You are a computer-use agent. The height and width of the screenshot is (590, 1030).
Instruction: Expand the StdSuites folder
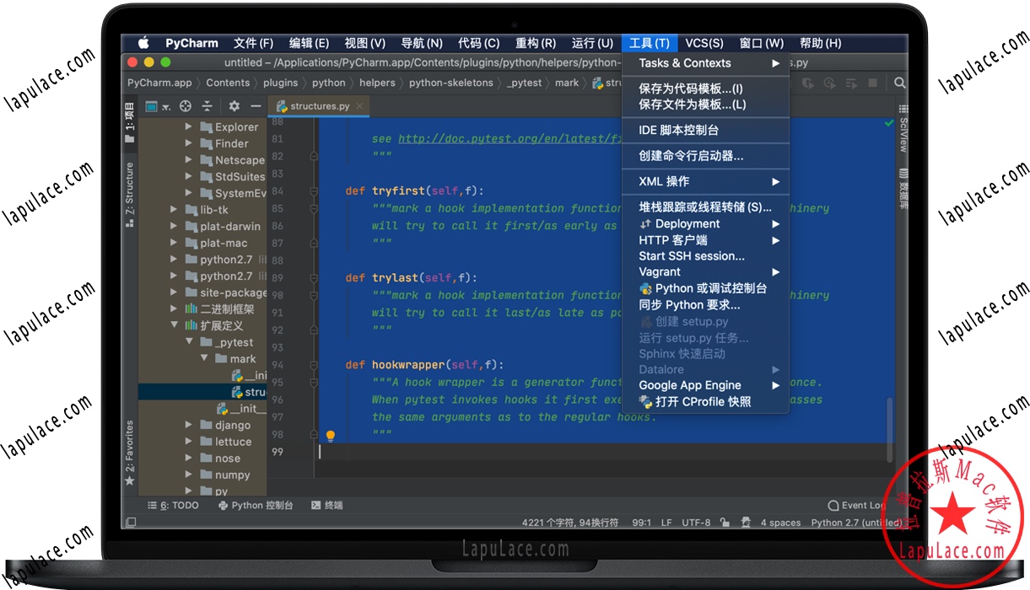pos(189,176)
